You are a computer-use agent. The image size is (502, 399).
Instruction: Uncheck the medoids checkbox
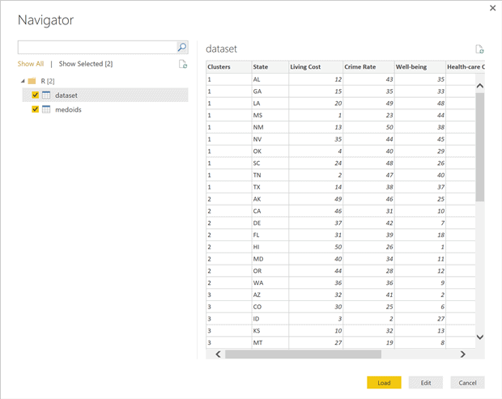35,109
